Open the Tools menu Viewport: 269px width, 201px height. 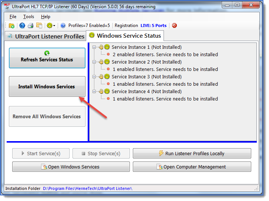click(28, 17)
